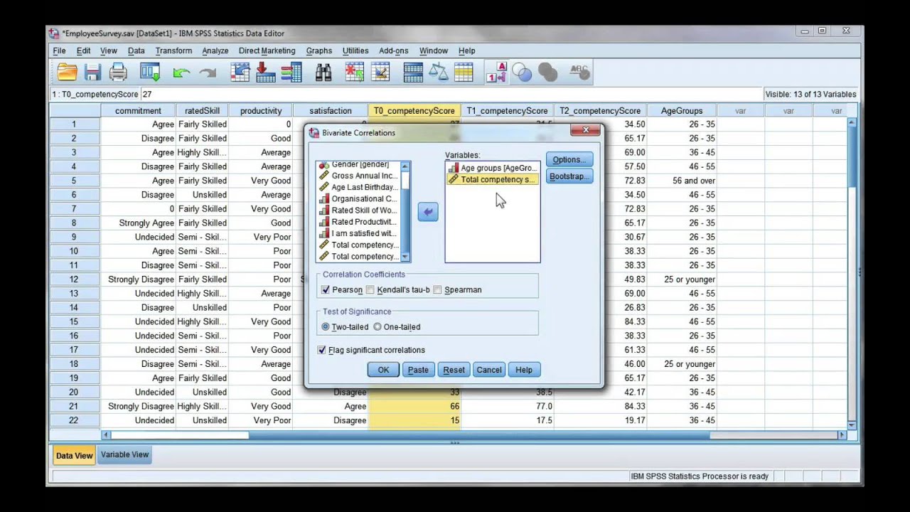Open the File menu
The width and height of the screenshot is (910, 512).
tap(59, 50)
